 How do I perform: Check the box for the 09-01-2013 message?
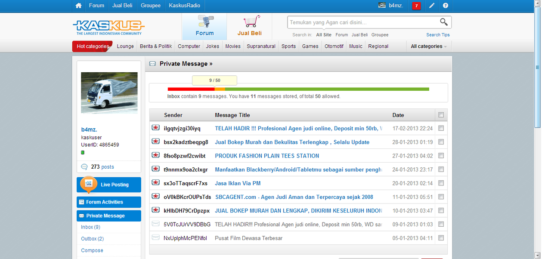tap(441, 225)
